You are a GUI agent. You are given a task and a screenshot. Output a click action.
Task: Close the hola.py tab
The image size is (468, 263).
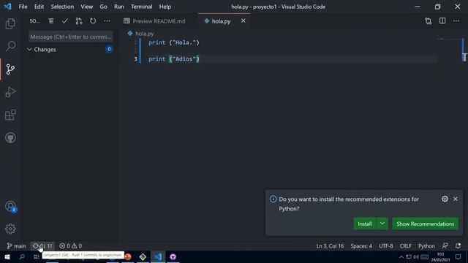[x=244, y=21]
